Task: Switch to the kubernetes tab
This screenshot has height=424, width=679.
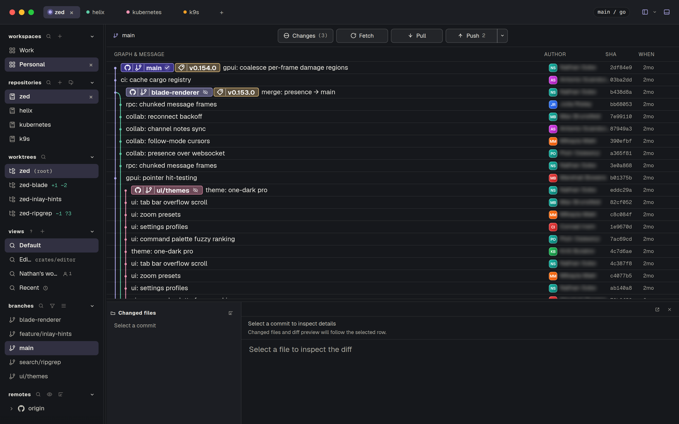Action: pos(144,12)
